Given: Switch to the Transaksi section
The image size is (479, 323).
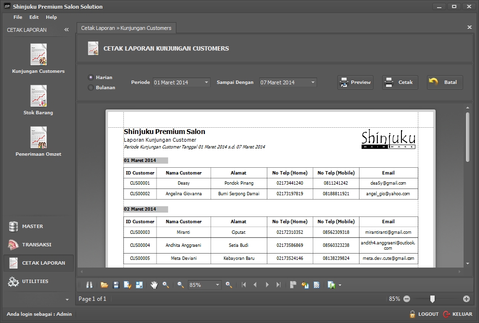Looking at the screenshot, I should click(37, 244).
